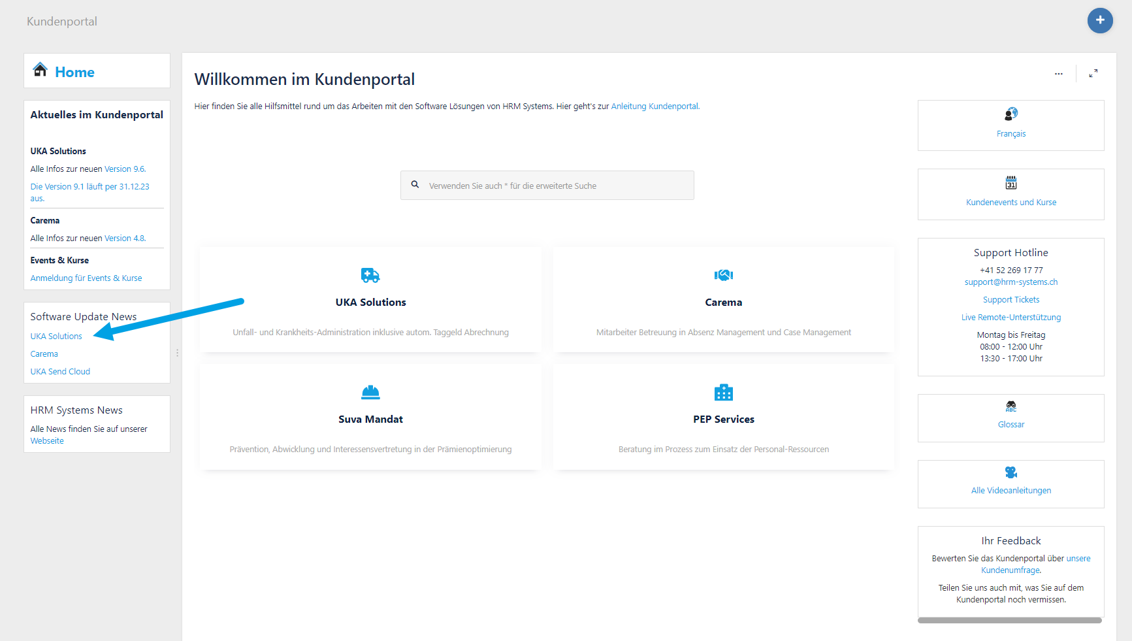This screenshot has height=641, width=1132.
Task: Click the support phone number +41 52 269 17 77
Action: pos(1011,270)
